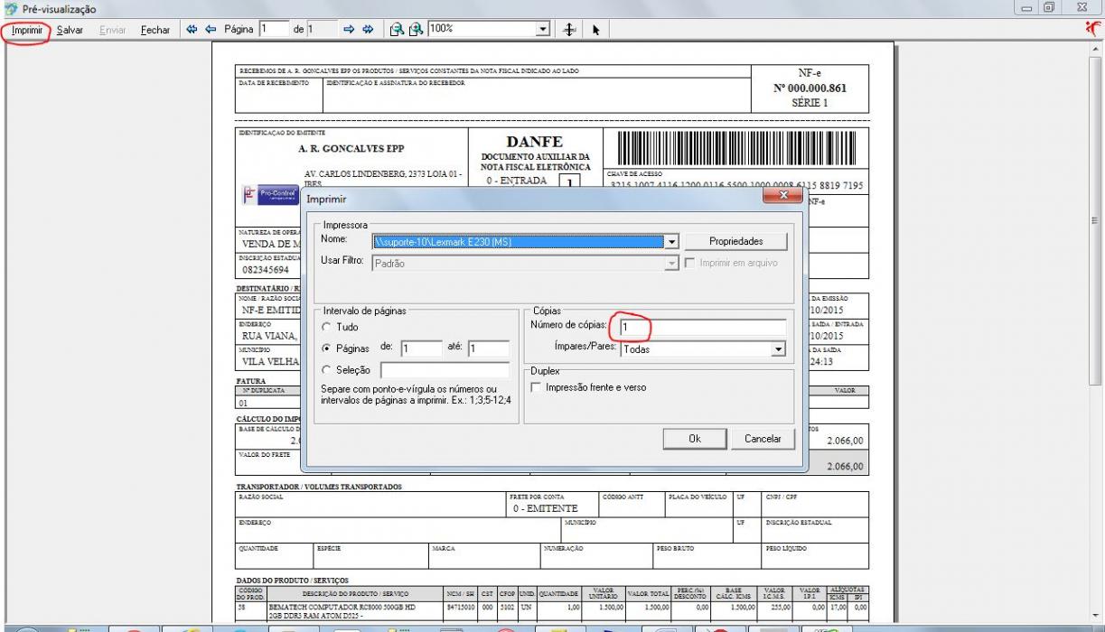Click the Ok button
This screenshot has width=1105, height=632.
[695, 438]
